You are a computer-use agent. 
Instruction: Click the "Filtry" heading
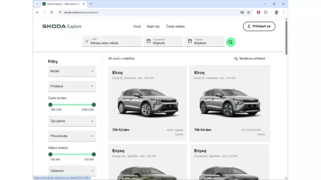[53, 62]
